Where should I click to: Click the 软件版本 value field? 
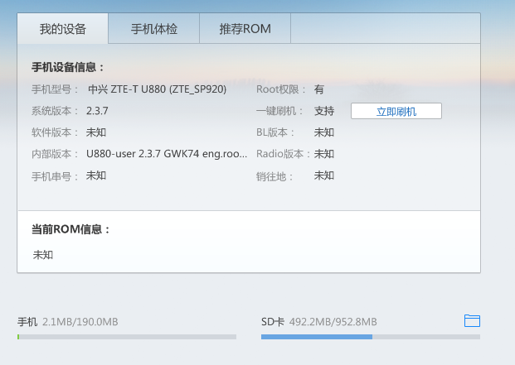point(96,132)
